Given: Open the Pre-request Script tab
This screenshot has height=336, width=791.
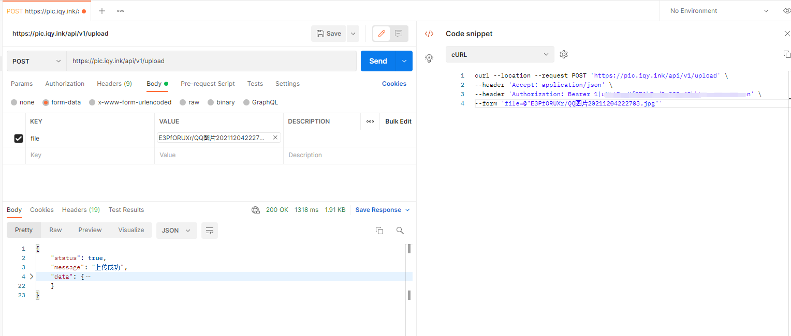Looking at the screenshot, I should click(x=208, y=84).
